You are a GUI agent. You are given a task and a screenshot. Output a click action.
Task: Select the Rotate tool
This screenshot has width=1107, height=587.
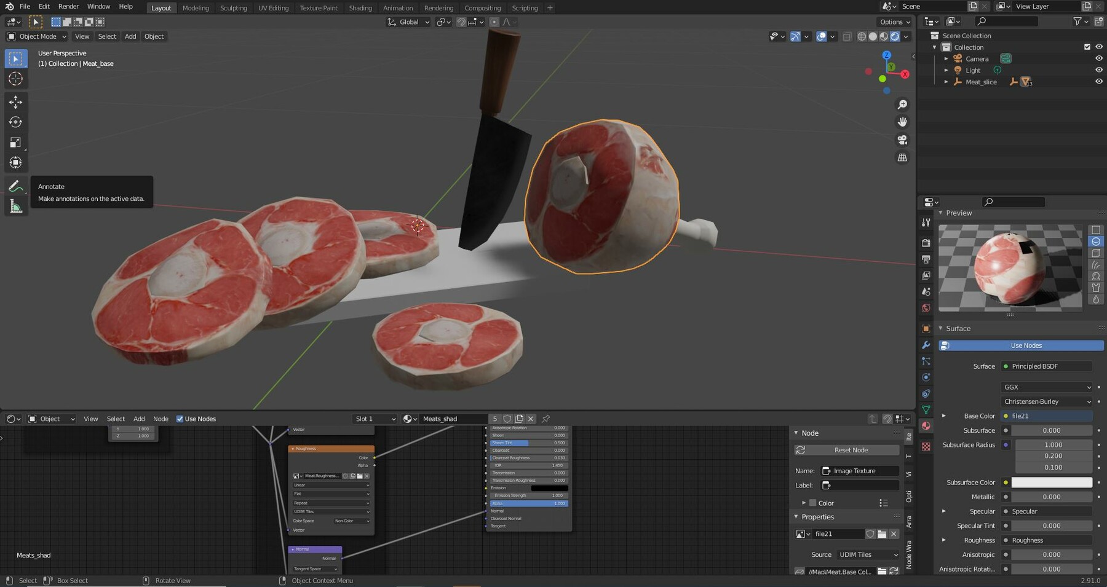point(15,122)
